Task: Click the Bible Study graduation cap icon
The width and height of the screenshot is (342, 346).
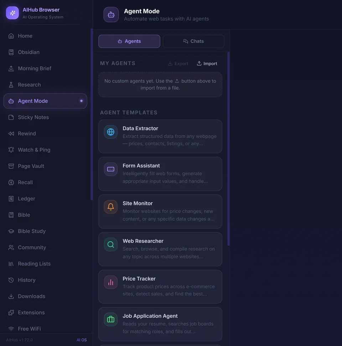Action: coord(11,231)
